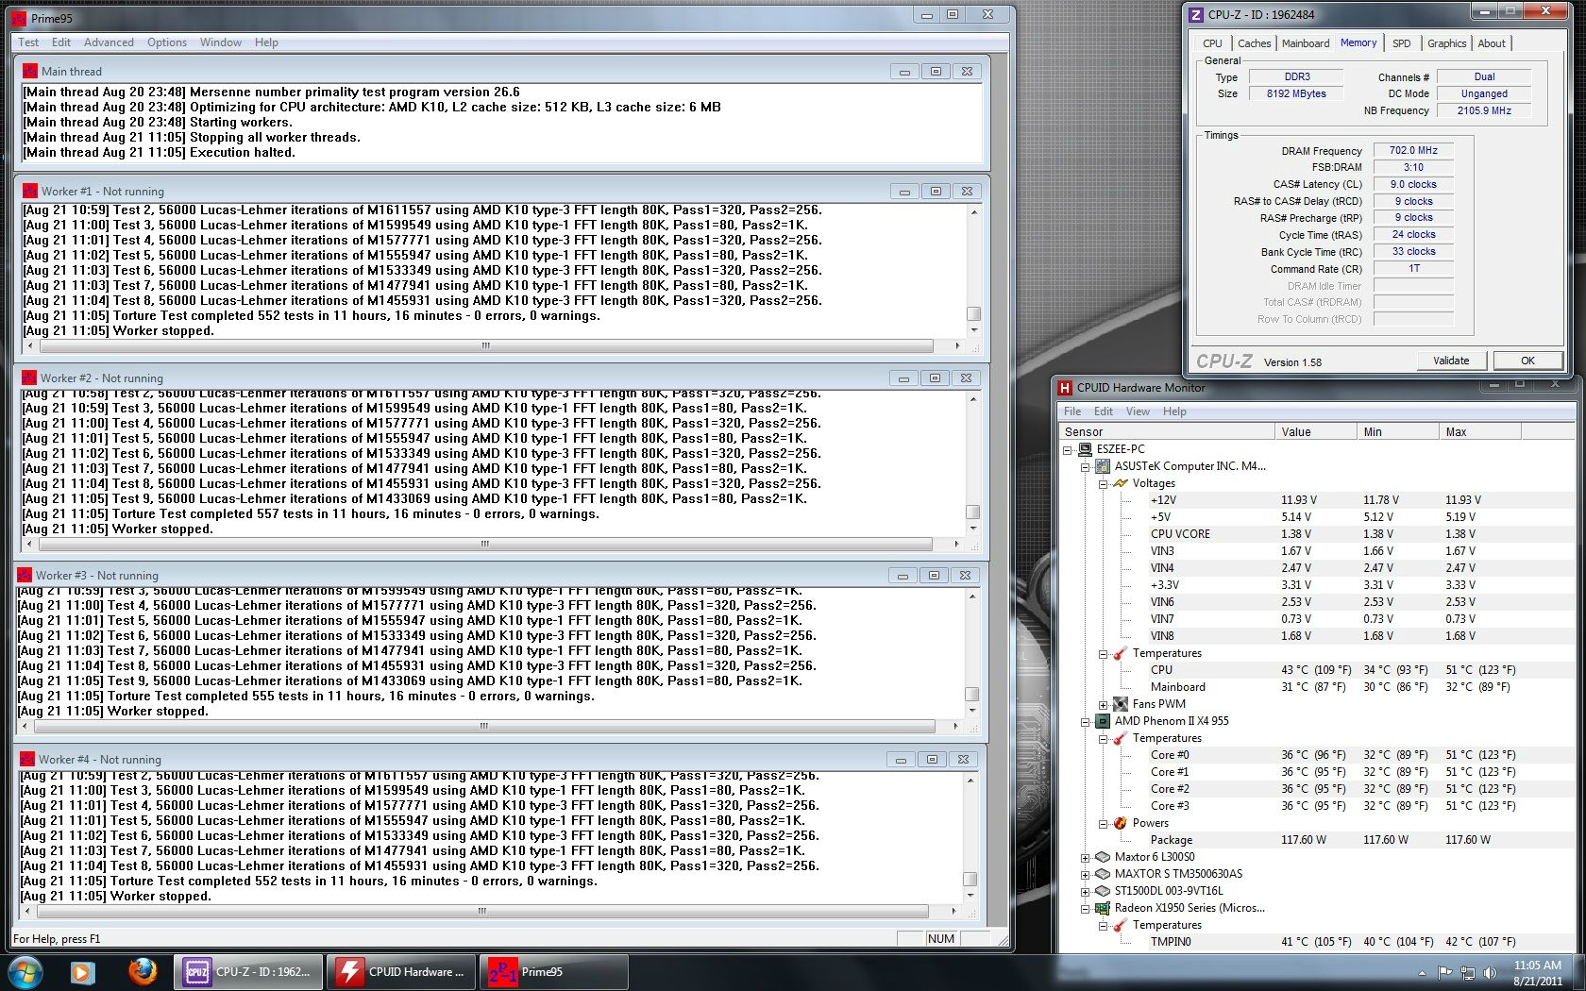1586x991 pixels.
Task: Open the Windows Start menu orb
Action: (25, 972)
